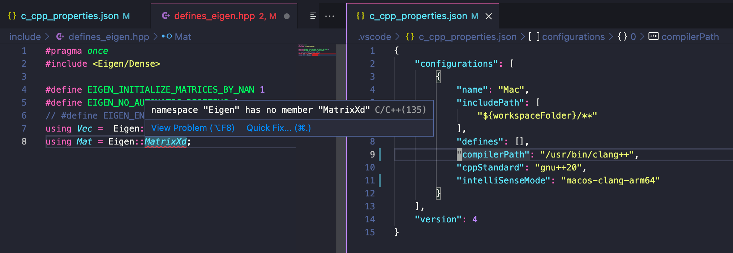Viewport: 733px width, 253px height.
Task: Open the editor layout lines icon
Action: tap(313, 16)
